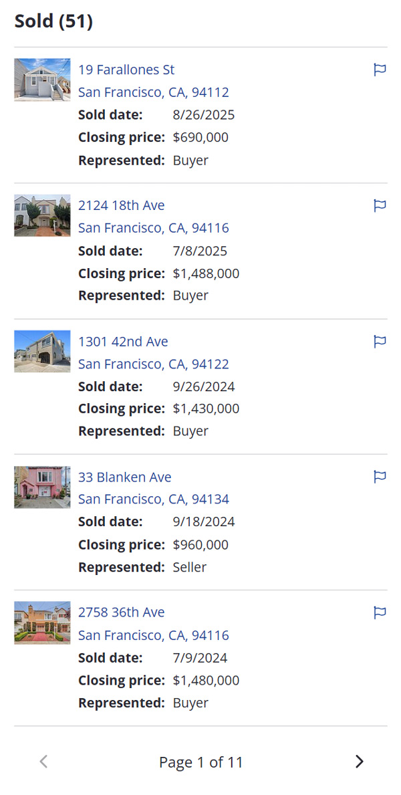Viewport: 401px width, 795px height.
Task: Open 1301 42nd Ave property link
Action: tap(123, 342)
